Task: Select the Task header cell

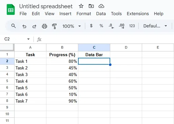Action: tap(30, 55)
